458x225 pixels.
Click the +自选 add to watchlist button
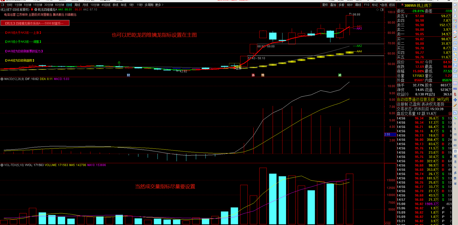click(384, 5)
